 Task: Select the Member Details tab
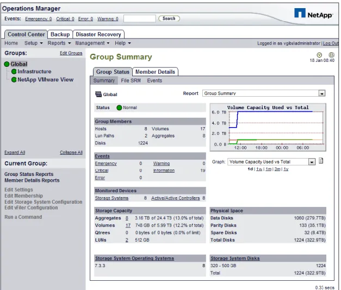(155, 72)
